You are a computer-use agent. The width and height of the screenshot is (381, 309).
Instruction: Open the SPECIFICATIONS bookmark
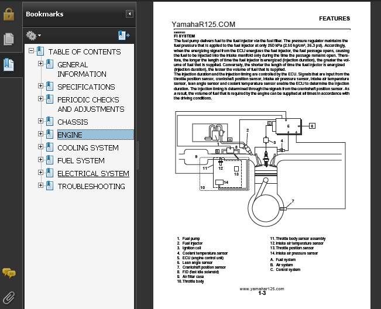(x=86, y=87)
